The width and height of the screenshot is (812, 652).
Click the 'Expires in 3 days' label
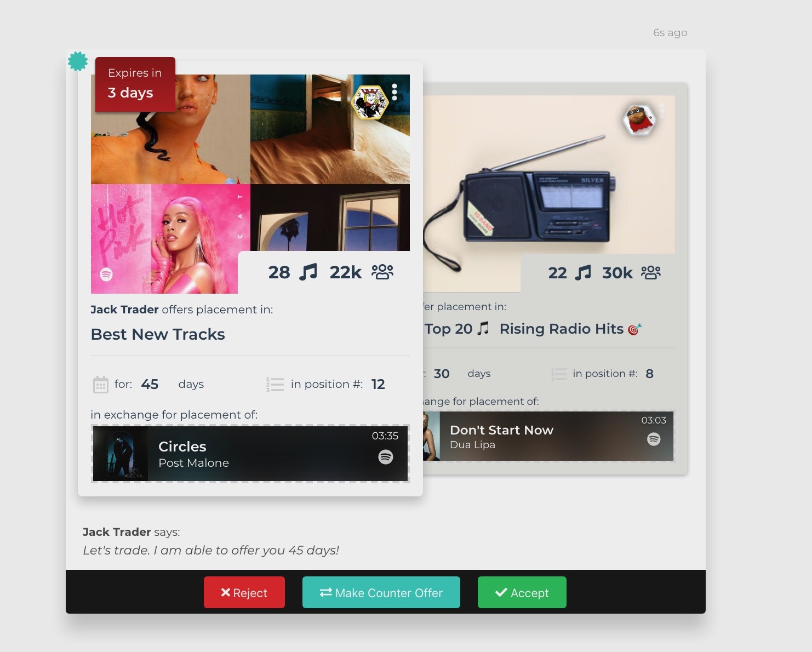[135, 84]
